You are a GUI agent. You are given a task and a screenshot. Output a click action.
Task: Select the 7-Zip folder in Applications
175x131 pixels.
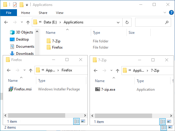click(56, 41)
